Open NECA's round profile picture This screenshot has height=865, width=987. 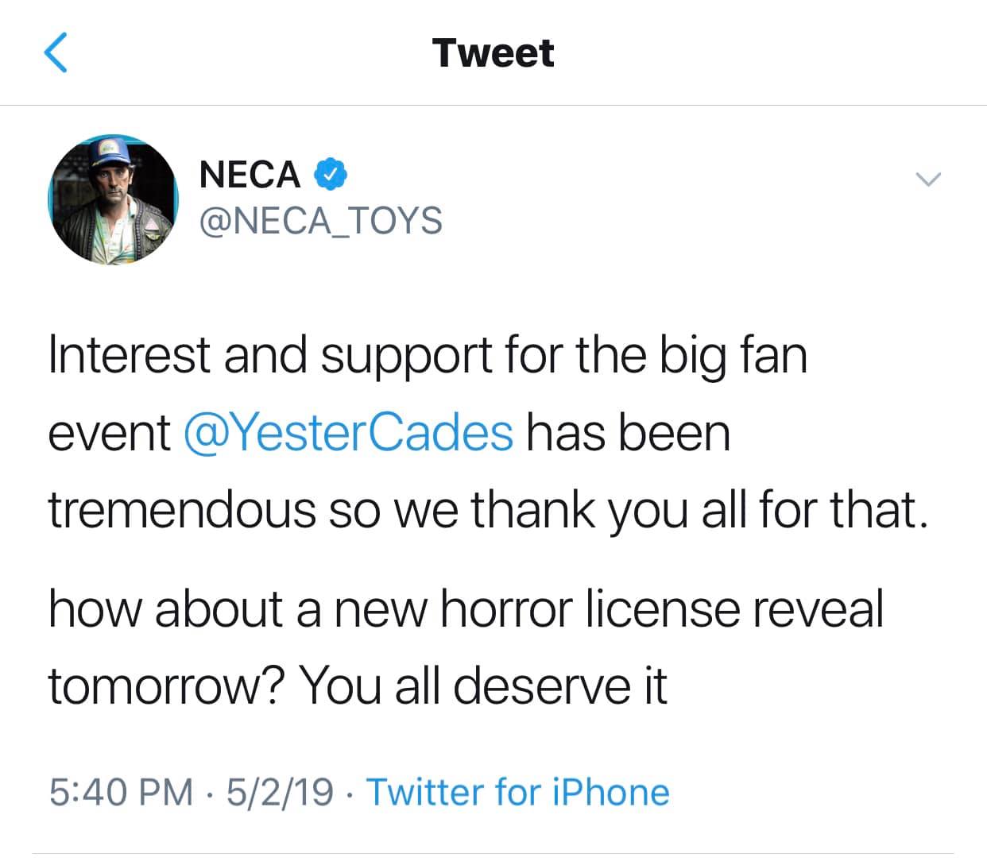112,199
